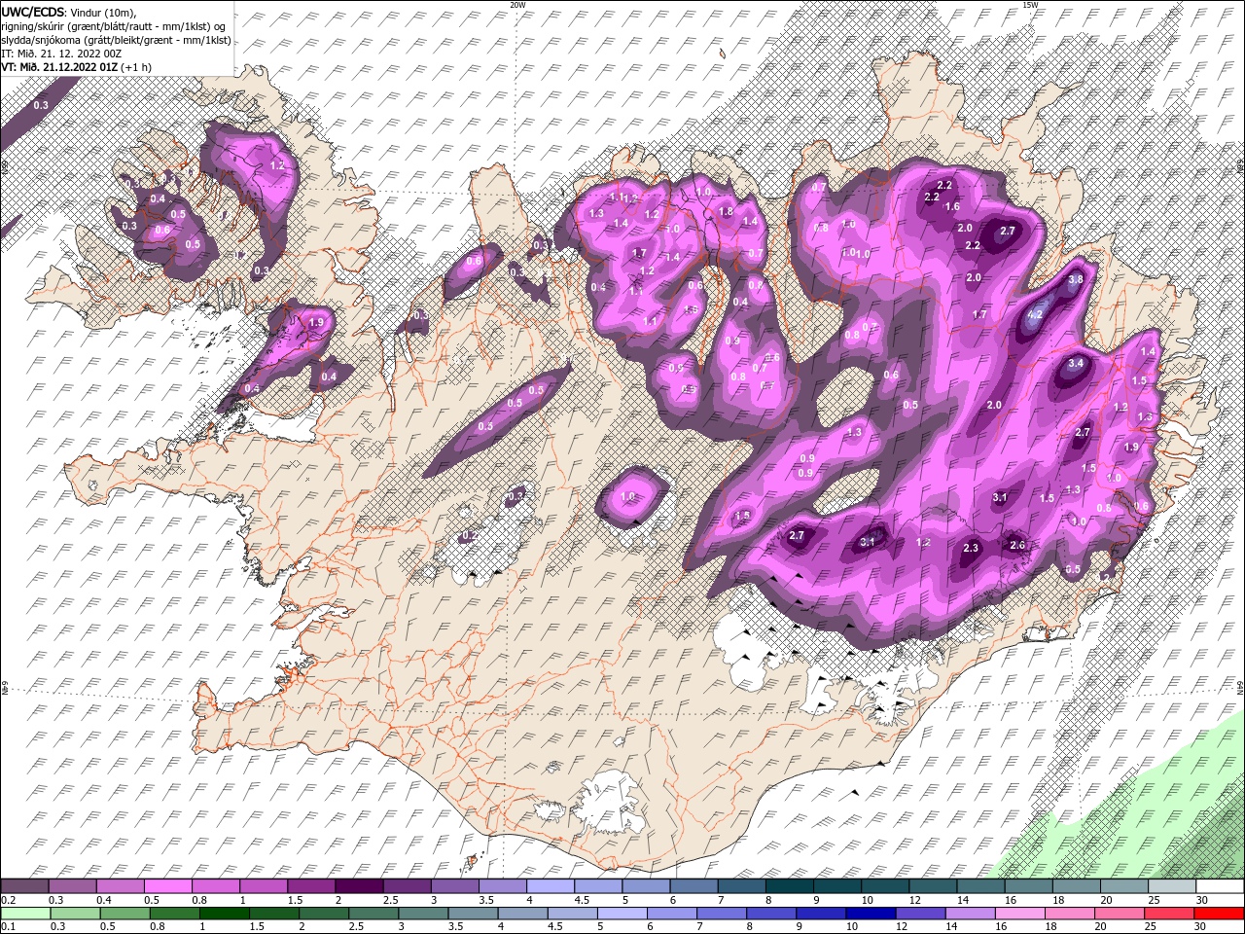Screen dimensions: 1245x934
Task: Click the darkest purple swatch in upper legend
Action: pos(360,886)
